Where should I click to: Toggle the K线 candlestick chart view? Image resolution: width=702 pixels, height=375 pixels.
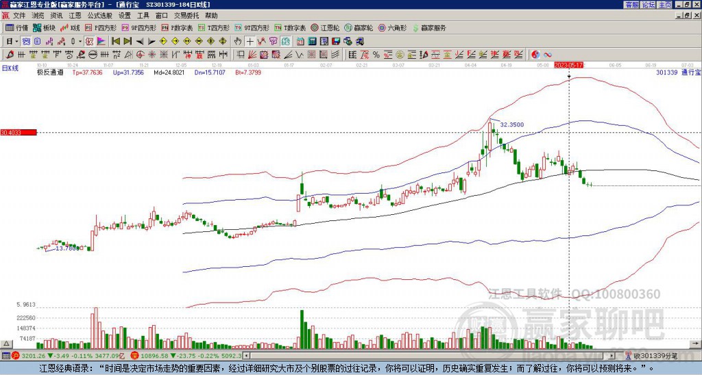[x=69, y=27]
